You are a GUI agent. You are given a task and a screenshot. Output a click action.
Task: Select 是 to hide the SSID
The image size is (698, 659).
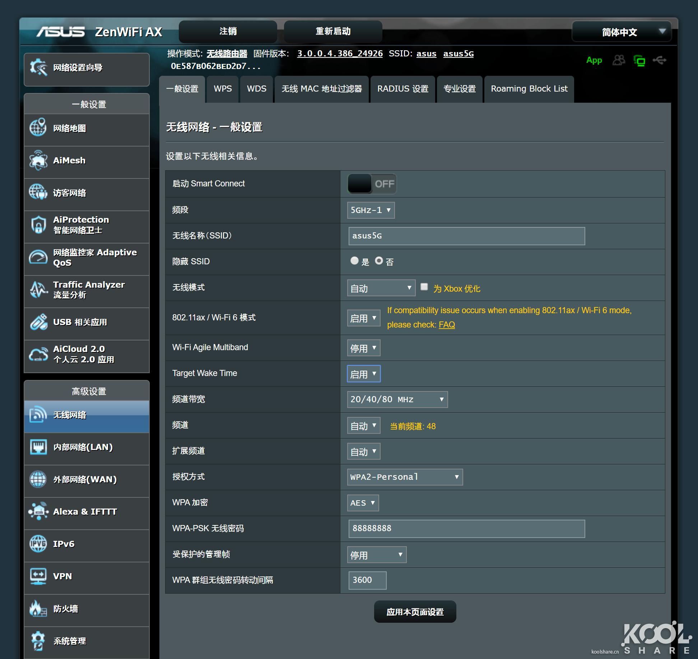(354, 261)
